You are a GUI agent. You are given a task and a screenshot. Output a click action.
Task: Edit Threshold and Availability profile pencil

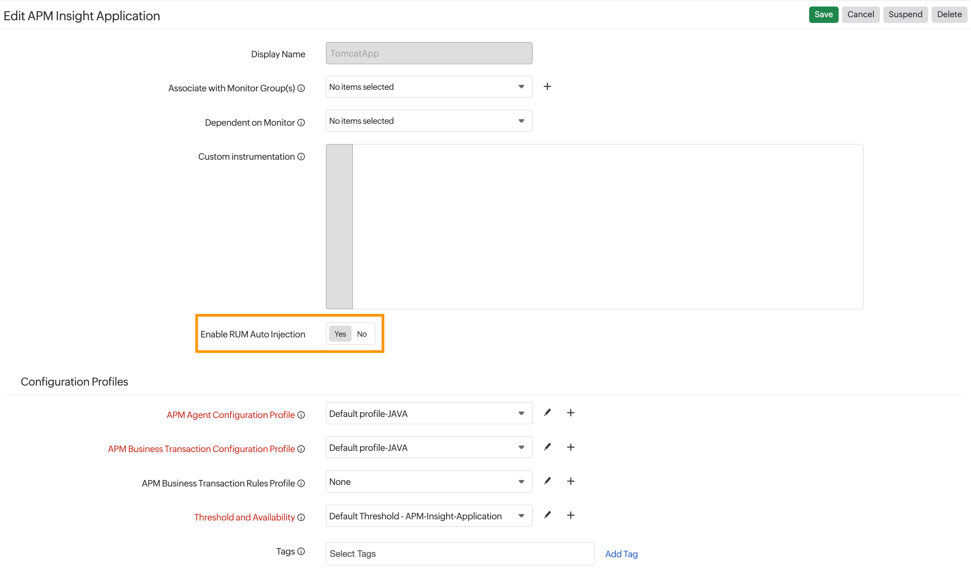click(547, 516)
